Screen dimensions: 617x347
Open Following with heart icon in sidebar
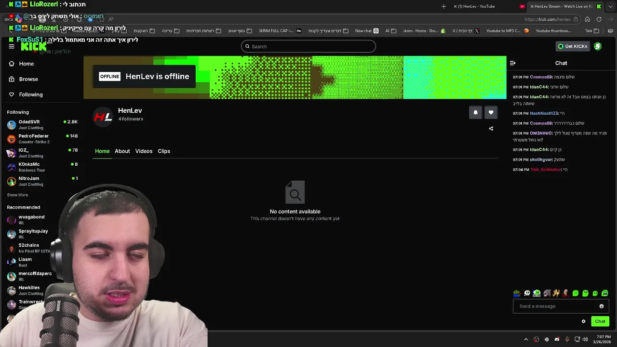[26, 94]
